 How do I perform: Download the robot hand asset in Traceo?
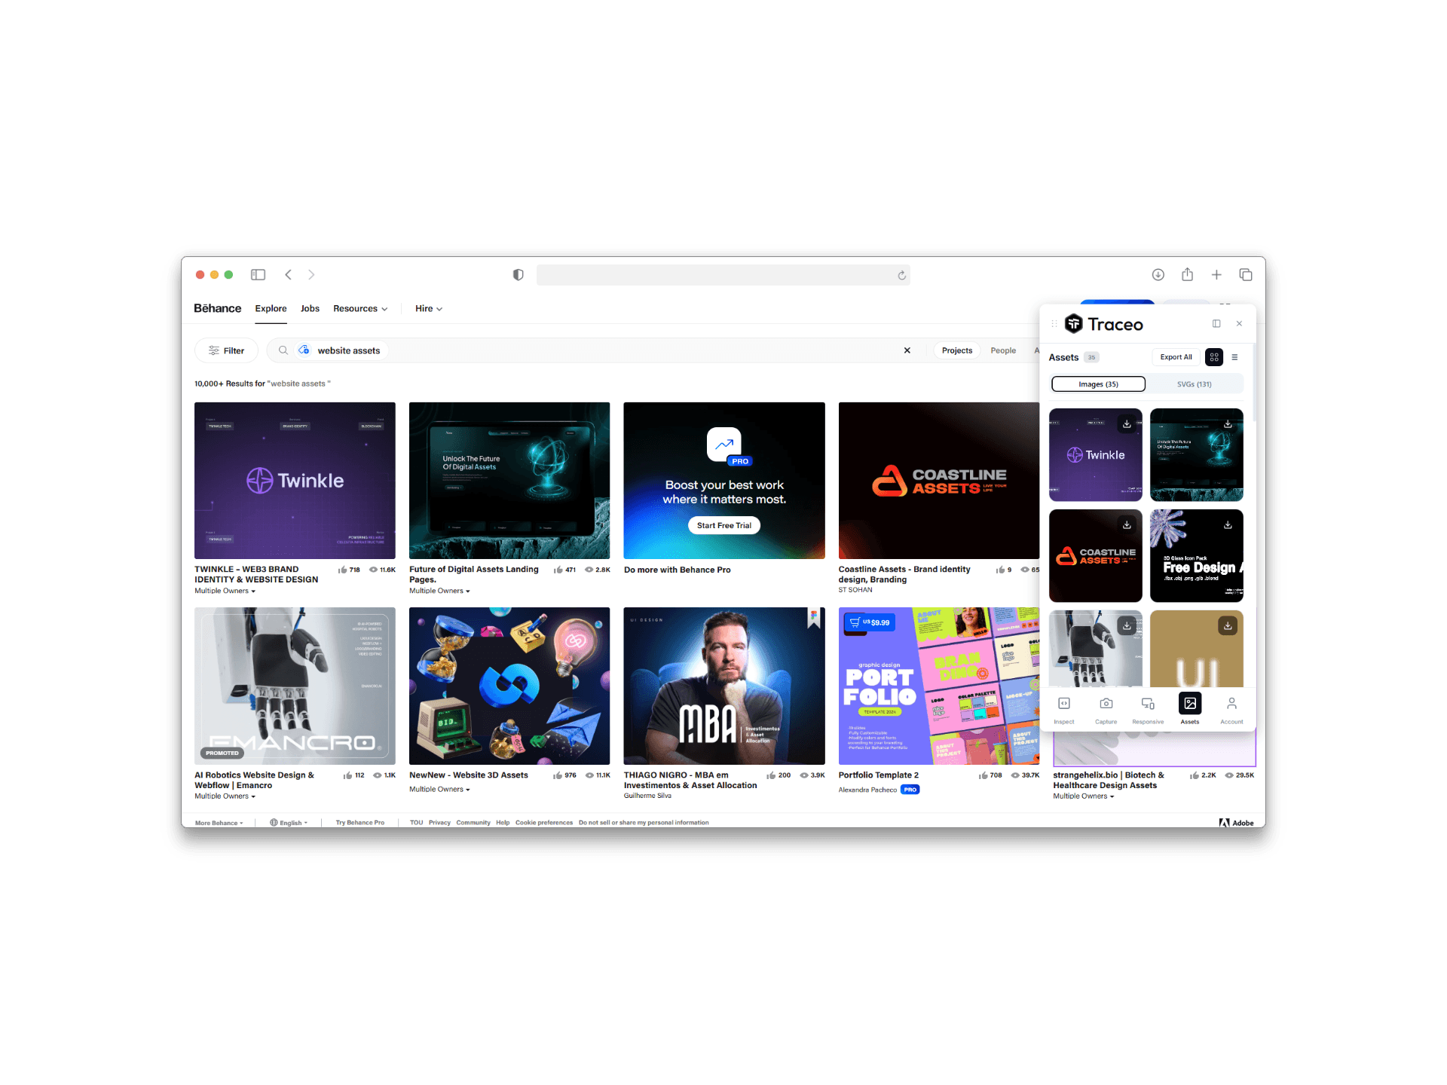[x=1127, y=625]
